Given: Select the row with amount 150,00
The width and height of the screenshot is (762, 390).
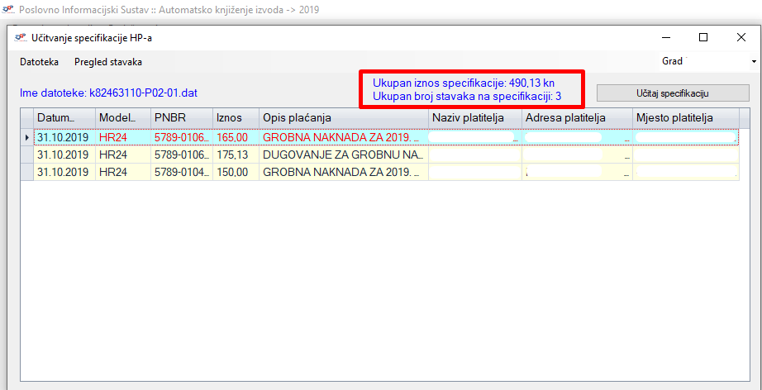Looking at the screenshot, I should click(236, 172).
